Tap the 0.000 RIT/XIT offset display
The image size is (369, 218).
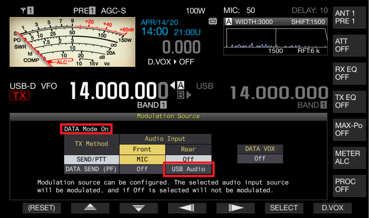[x=181, y=47]
